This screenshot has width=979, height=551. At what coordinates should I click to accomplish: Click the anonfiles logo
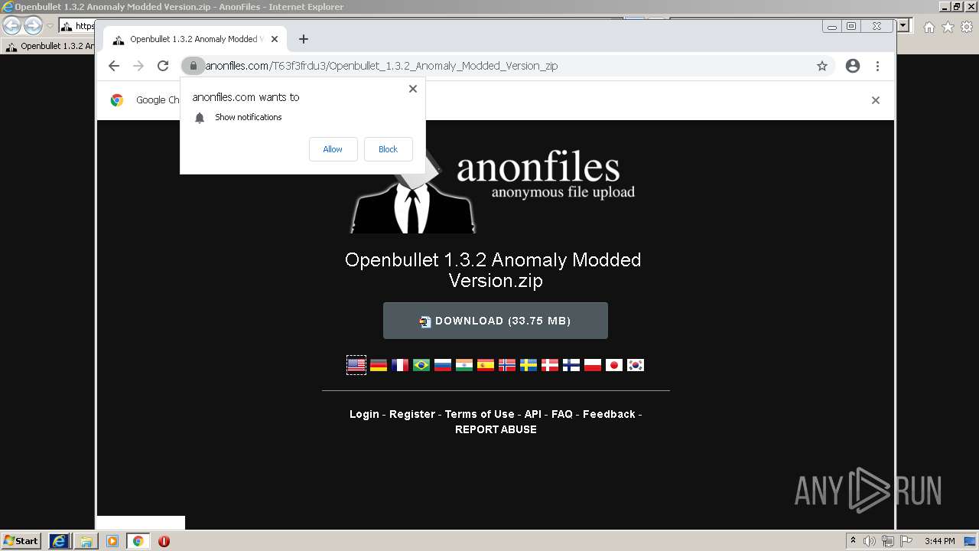(x=493, y=191)
